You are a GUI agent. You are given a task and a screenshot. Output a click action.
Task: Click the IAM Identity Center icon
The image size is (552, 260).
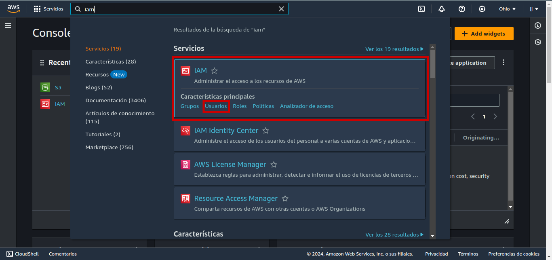[185, 131]
